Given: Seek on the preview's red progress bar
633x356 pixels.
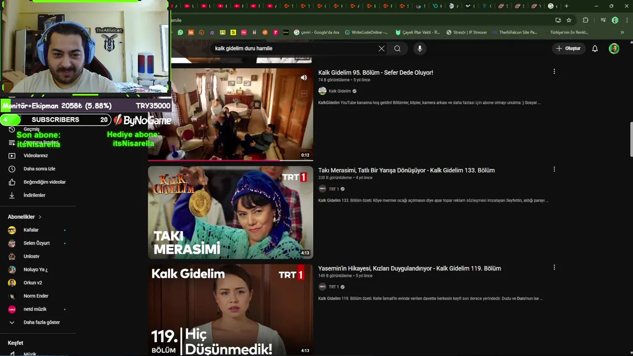Looking at the screenshot, I should (x=230, y=160).
